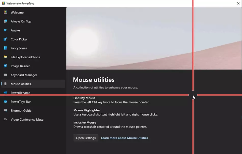Switch to PowerToys Run page
This screenshot has height=154, width=242.
pyautogui.click(x=33, y=102)
